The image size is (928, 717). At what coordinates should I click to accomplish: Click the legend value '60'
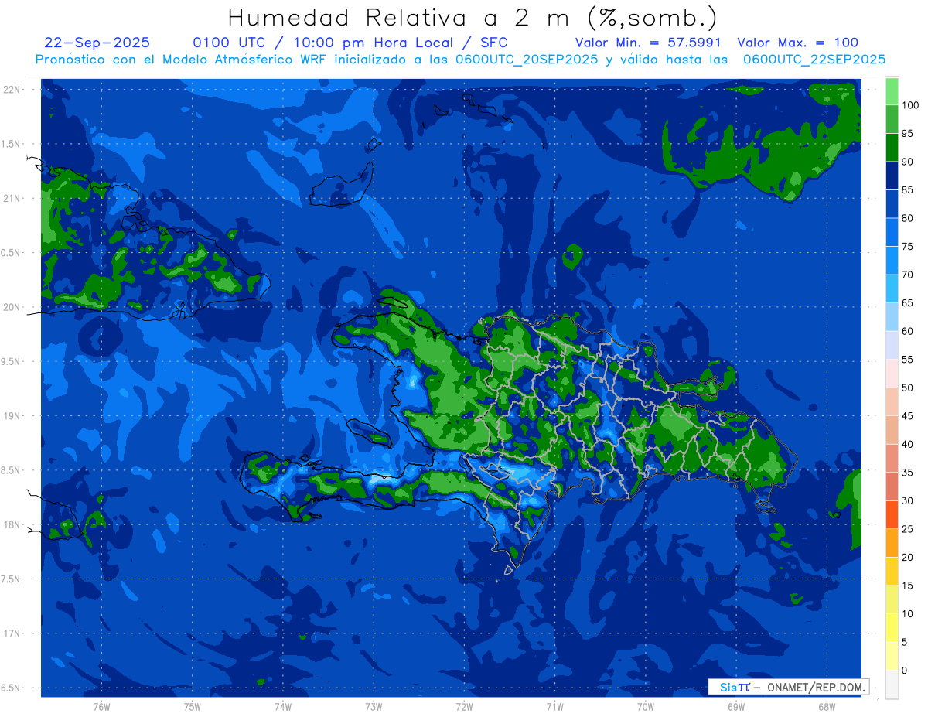point(907,331)
